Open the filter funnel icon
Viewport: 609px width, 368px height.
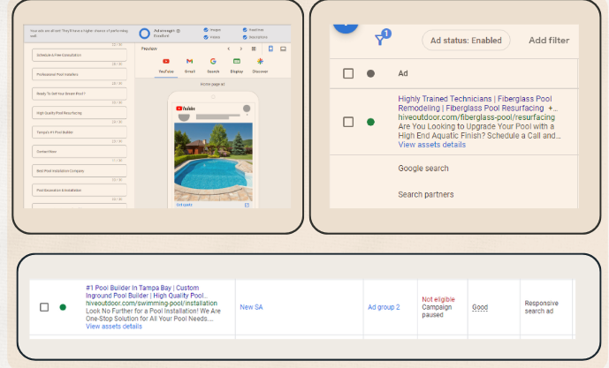coord(381,40)
